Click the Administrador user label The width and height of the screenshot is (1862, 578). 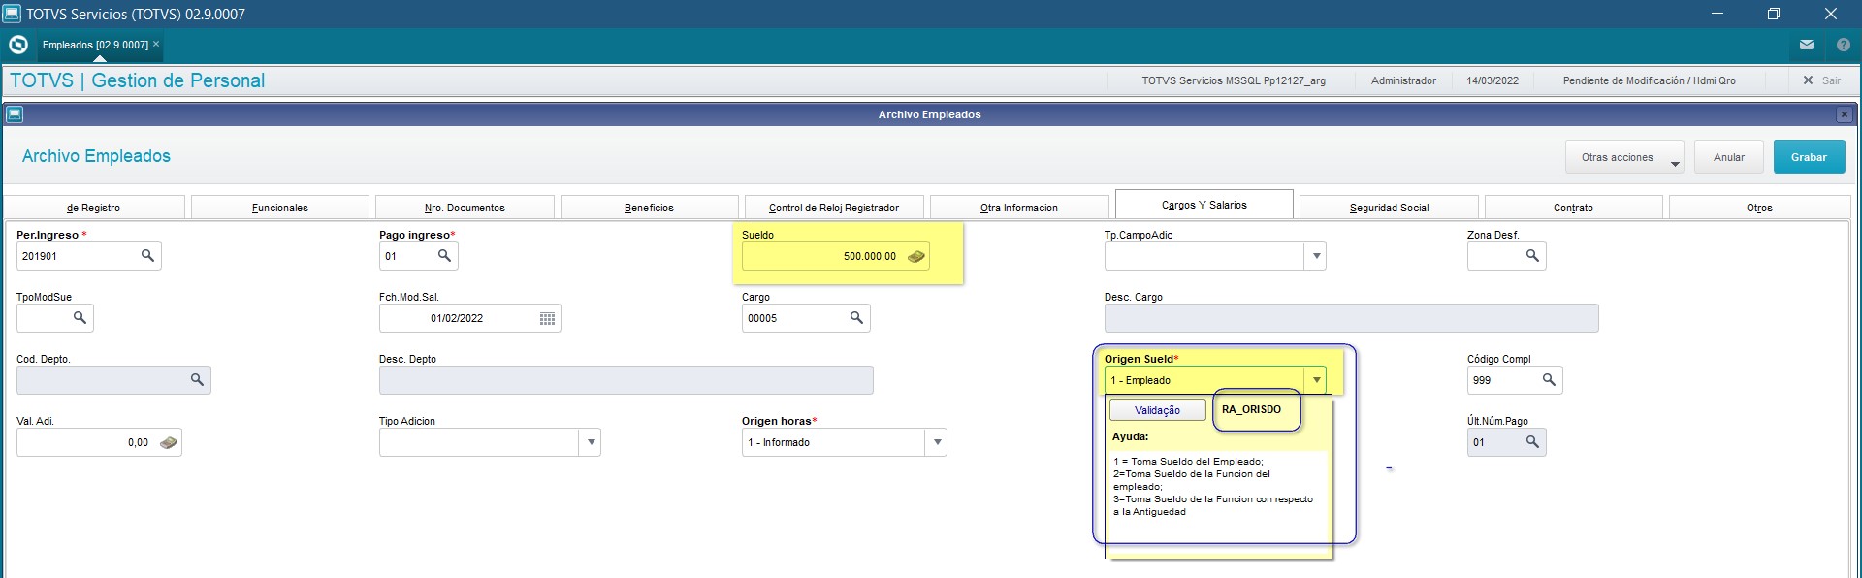click(x=1403, y=80)
